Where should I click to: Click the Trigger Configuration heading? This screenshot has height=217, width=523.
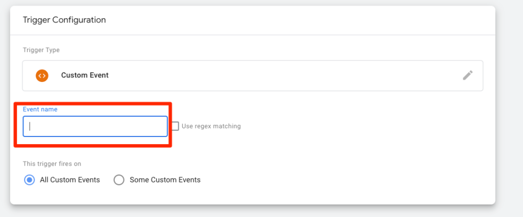(64, 20)
